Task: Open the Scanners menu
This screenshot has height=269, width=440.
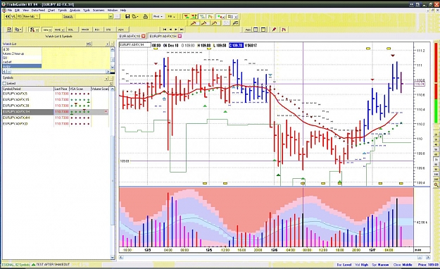Action: 99,10
